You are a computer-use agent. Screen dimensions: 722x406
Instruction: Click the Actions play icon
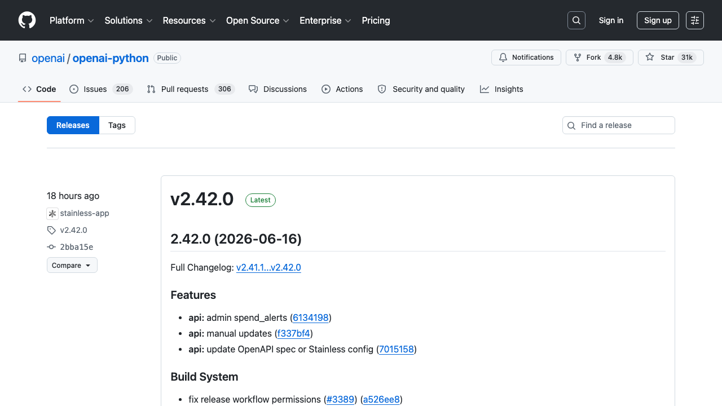326,89
